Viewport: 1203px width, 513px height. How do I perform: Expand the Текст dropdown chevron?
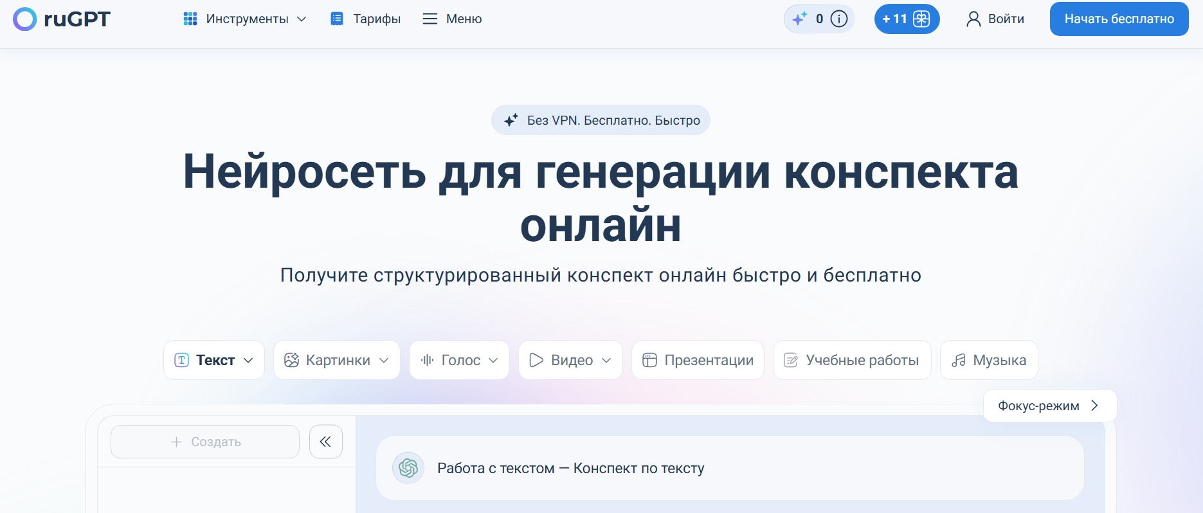[248, 360]
